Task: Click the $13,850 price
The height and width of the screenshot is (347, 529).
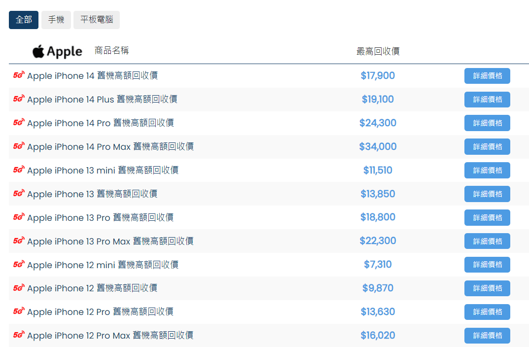Action: click(x=378, y=194)
